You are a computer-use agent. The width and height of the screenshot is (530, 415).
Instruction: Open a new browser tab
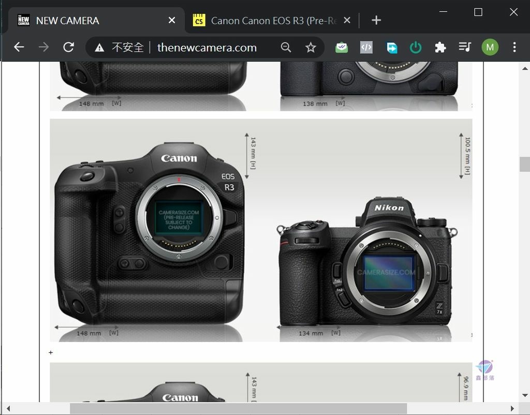[x=376, y=20]
